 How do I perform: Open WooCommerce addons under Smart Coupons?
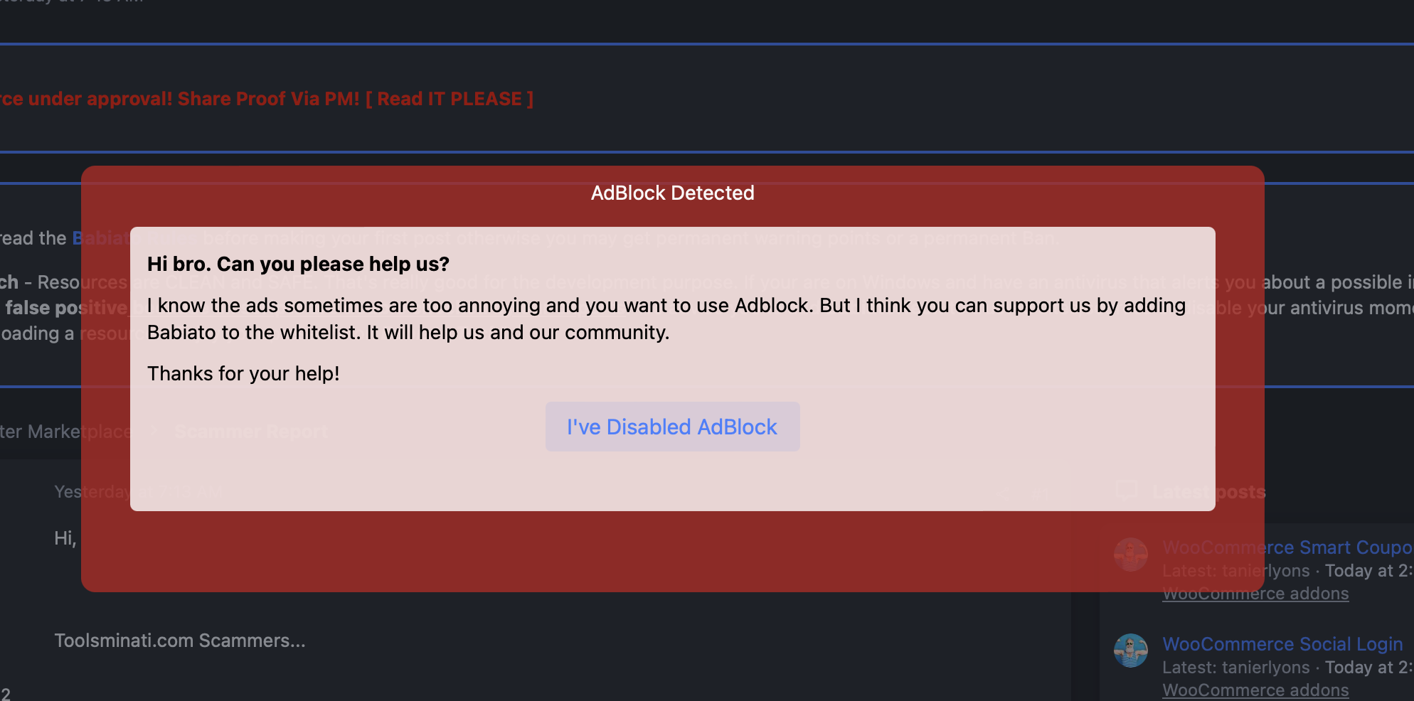[1255, 594]
